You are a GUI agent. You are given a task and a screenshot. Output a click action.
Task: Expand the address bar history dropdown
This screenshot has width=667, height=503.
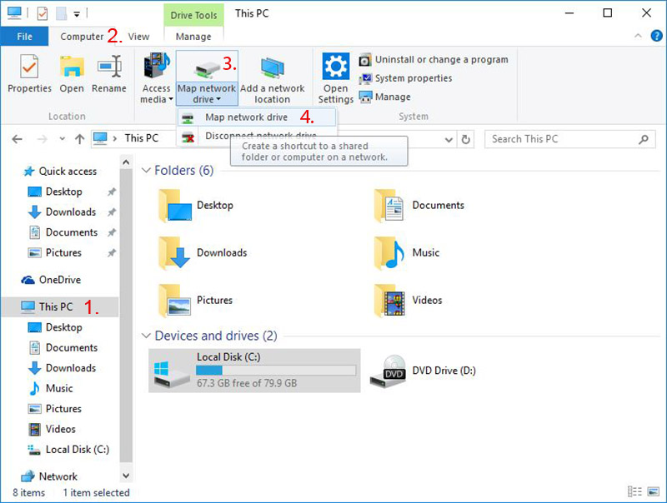tap(449, 139)
